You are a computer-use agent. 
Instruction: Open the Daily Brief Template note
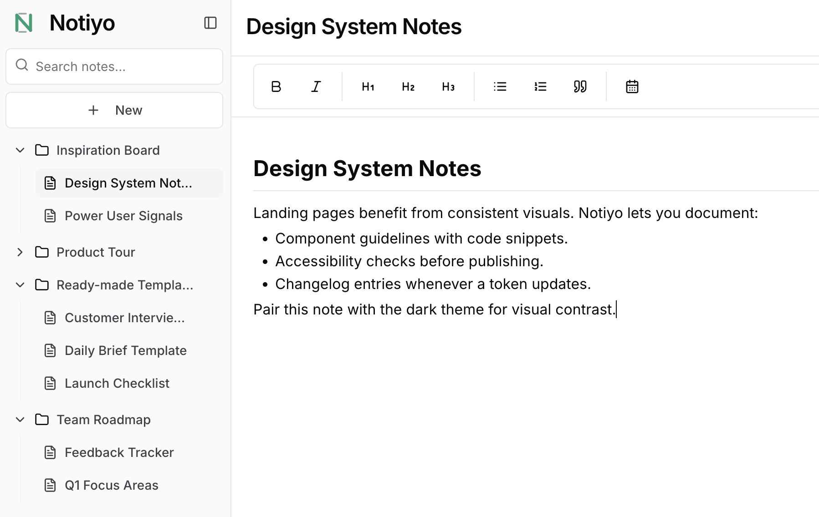(x=125, y=350)
